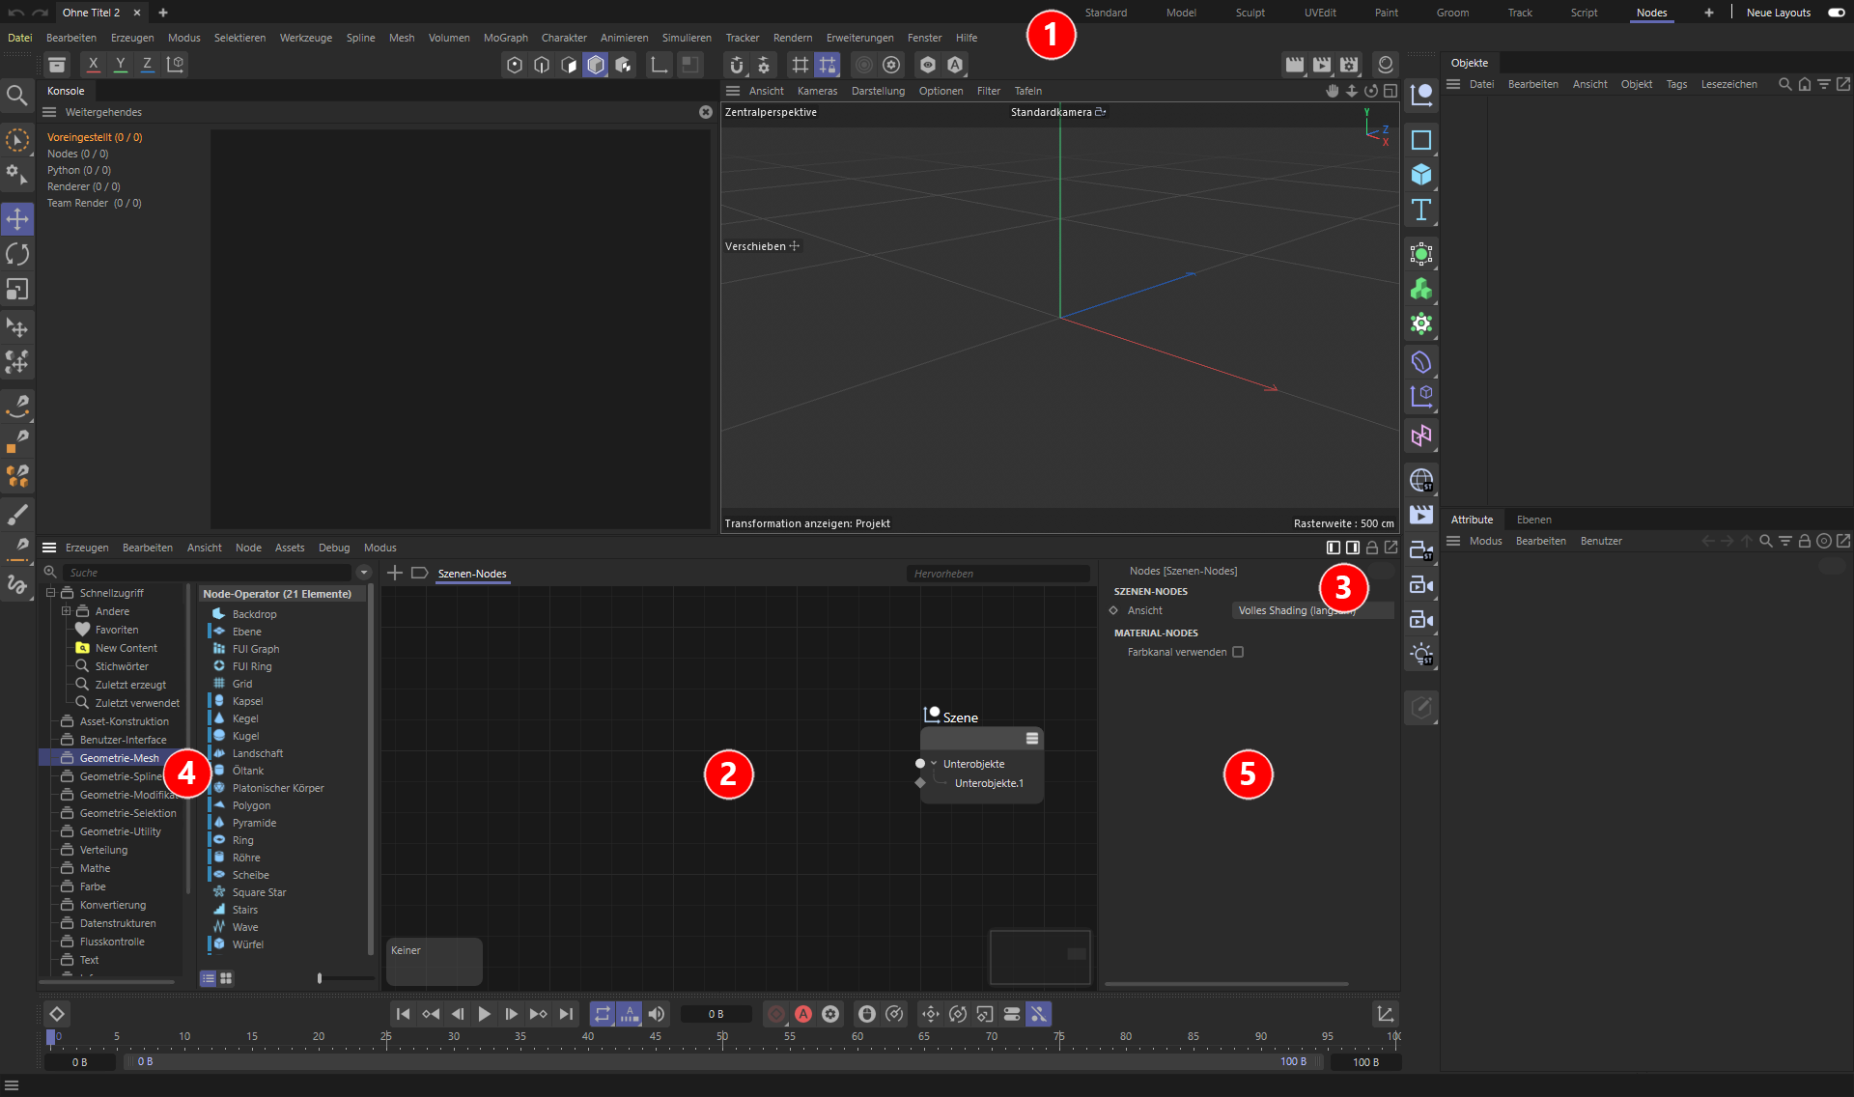Click the Cube primitive icon
The image size is (1854, 1097).
pos(1420,175)
